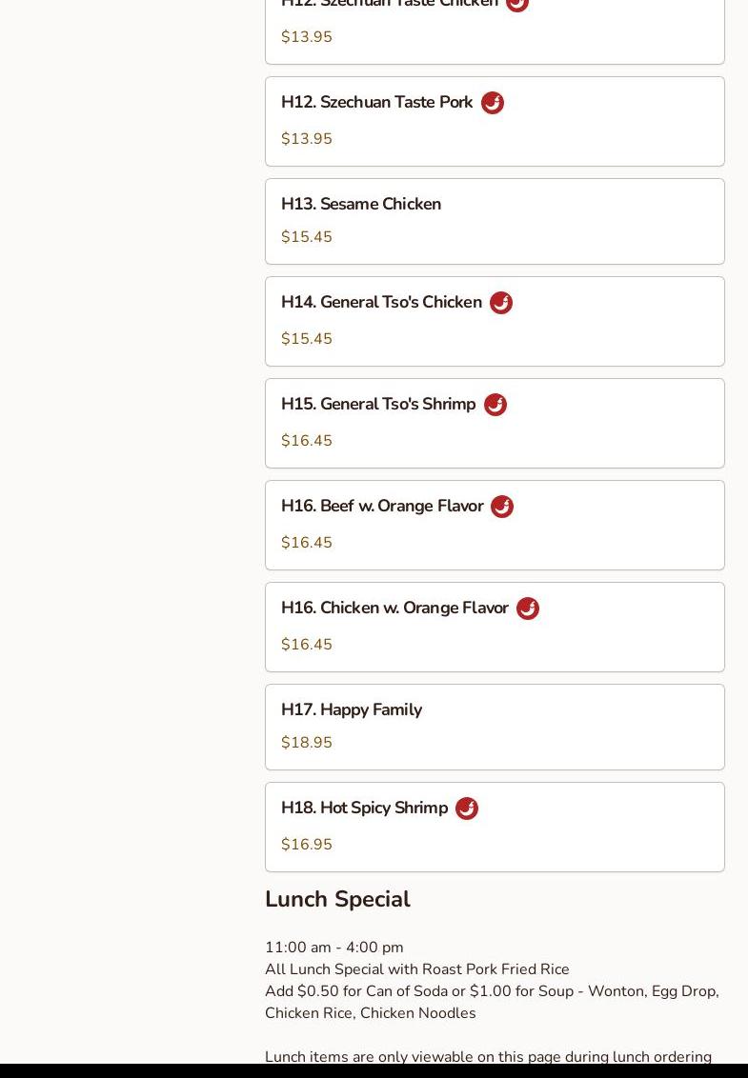Choose H15 General Tso's Shrimp title
This screenshot has width=748, height=1078.
click(x=378, y=404)
